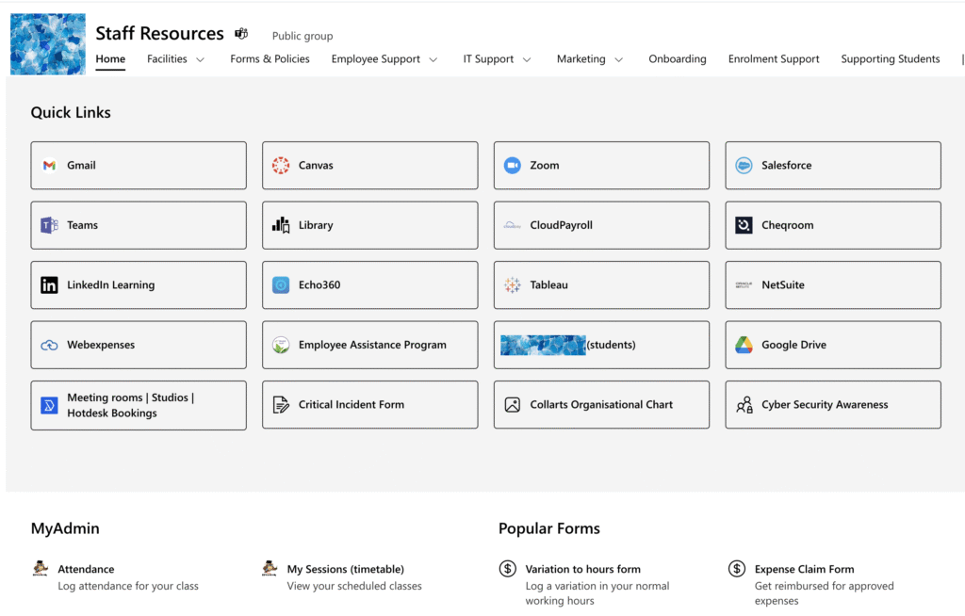Click the Critical Incident Form document icon
Image resolution: width=965 pixels, height=616 pixels.
[281, 405]
